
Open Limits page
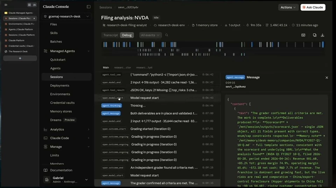[x=55, y=155]
